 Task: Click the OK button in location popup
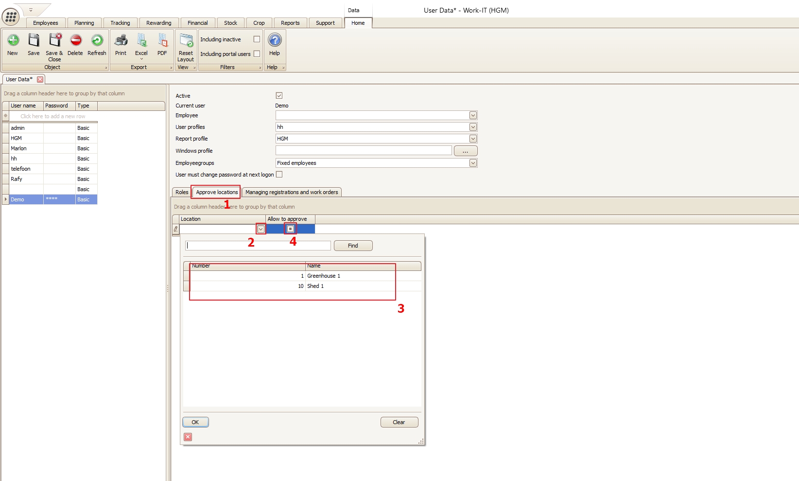[x=195, y=422]
